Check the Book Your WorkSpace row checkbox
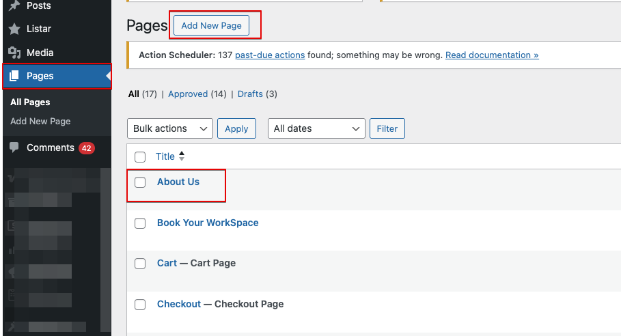 click(140, 223)
